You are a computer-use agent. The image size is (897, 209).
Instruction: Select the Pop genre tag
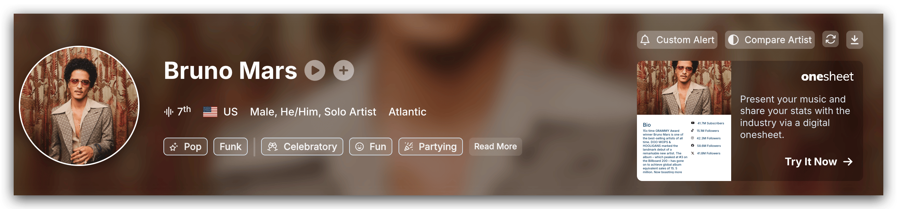[x=185, y=147]
